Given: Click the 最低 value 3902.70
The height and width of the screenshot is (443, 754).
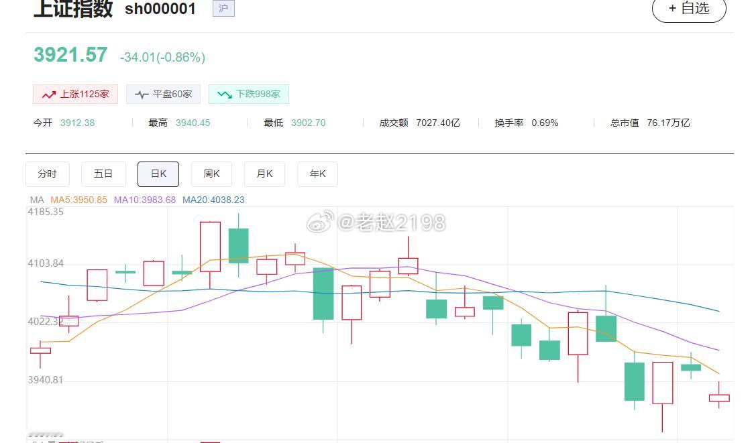Looking at the screenshot, I should [308, 123].
